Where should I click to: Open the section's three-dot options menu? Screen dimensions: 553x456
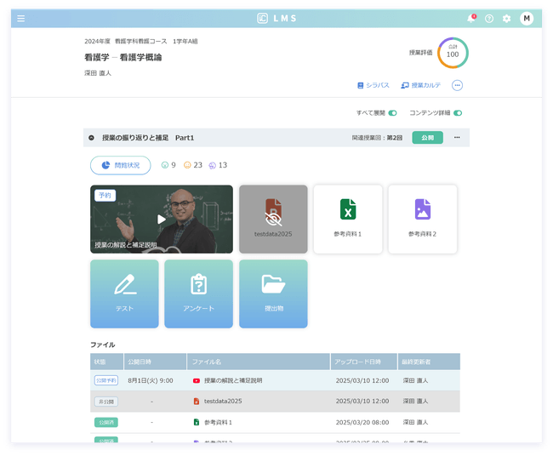tap(457, 138)
